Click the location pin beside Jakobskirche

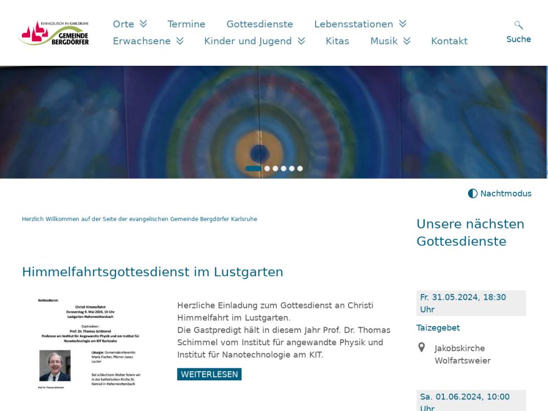click(x=421, y=347)
